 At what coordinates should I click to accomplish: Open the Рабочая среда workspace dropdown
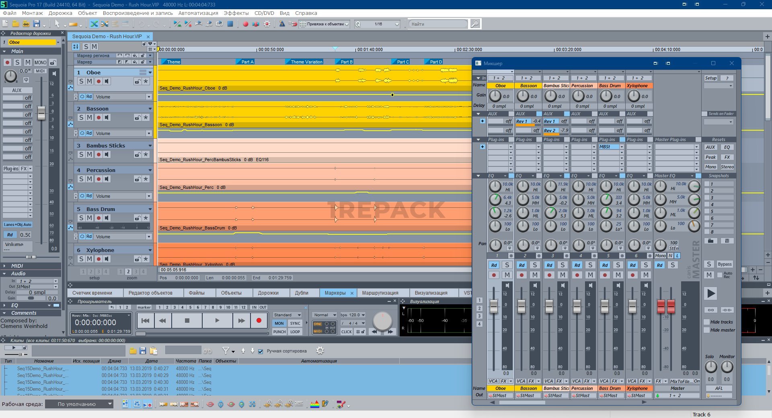click(79, 404)
